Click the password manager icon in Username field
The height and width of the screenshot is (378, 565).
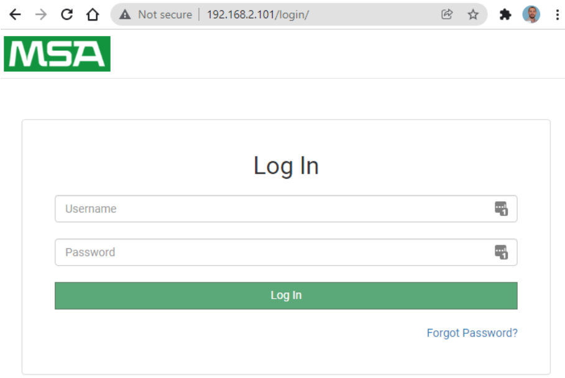pyautogui.click(x=501, y=209)
